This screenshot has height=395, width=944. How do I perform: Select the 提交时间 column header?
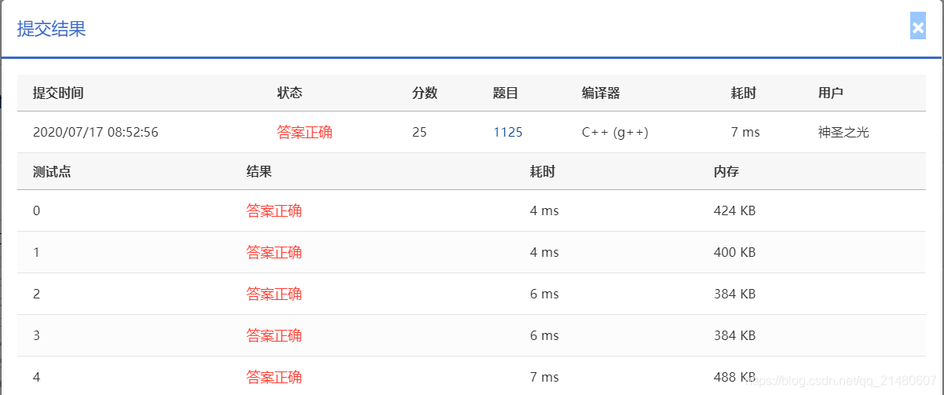click(x=58, y=93)
